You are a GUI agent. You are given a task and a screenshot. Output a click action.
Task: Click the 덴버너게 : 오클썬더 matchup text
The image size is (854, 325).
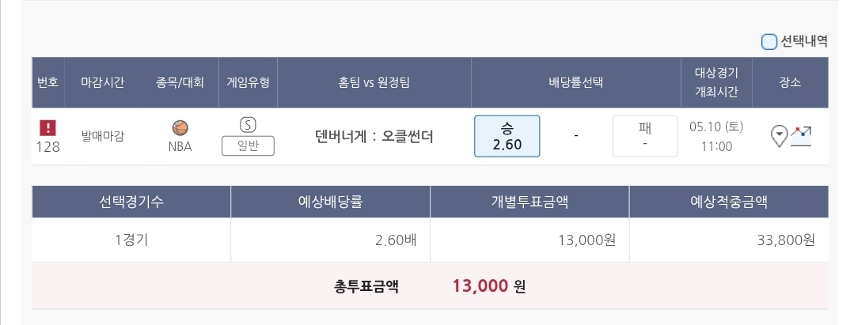point(374,136)
